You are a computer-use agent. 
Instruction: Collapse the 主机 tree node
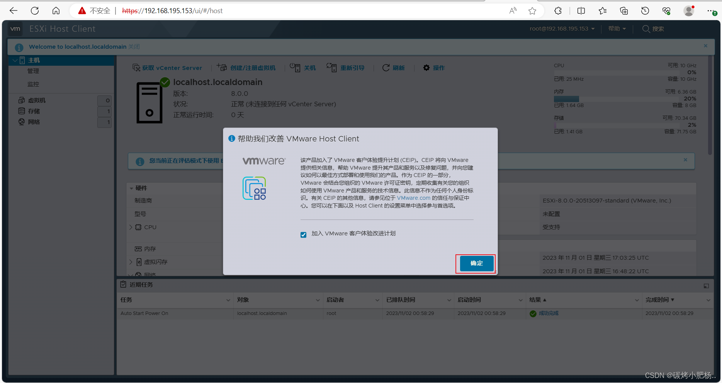[x=15, y=60]
